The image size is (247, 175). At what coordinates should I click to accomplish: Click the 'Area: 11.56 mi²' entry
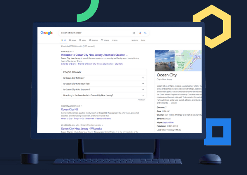(163, 111)
